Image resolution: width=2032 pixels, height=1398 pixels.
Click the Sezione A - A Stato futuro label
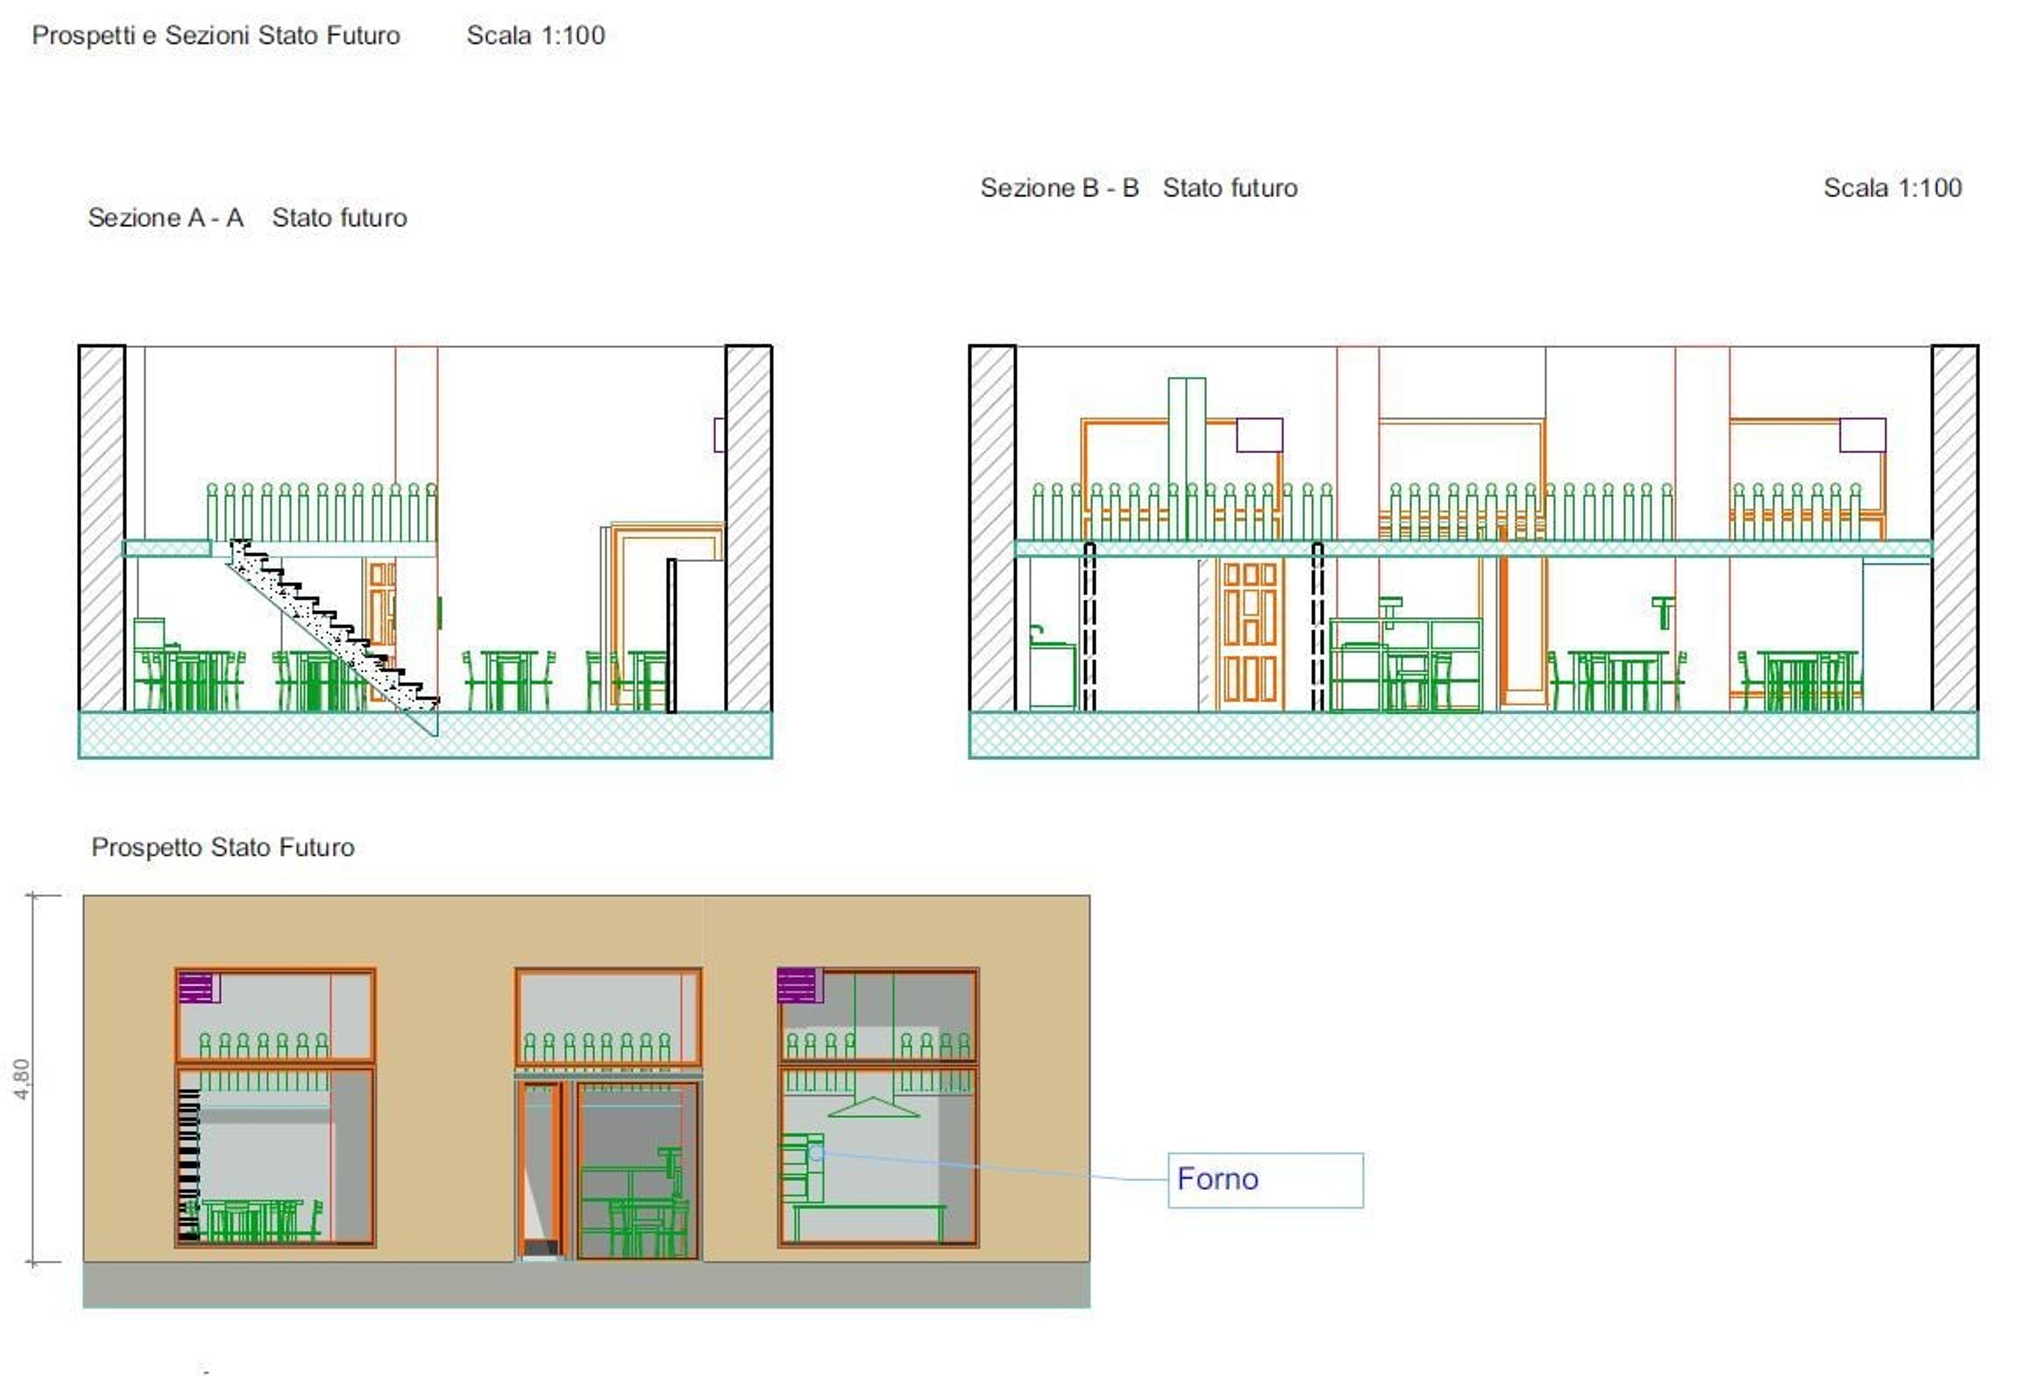click(x=247, y=217)
